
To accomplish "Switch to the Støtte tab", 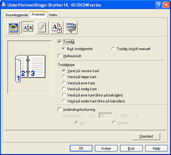I will click(x=53, y=15).
